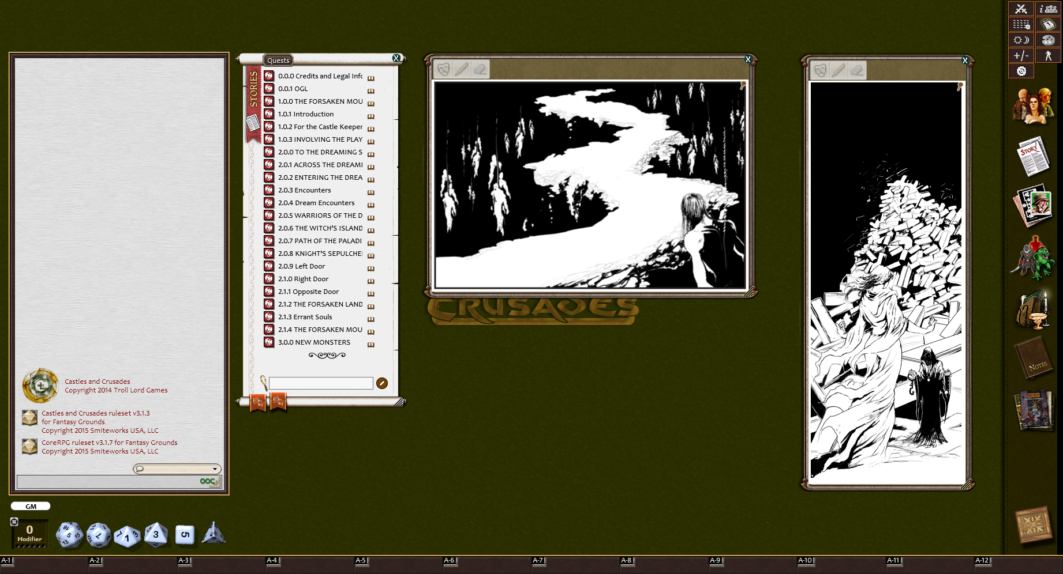This screenshot has width=1063, height=574.
Task: Click the OOC chat mode indicator
Action: 209,481
